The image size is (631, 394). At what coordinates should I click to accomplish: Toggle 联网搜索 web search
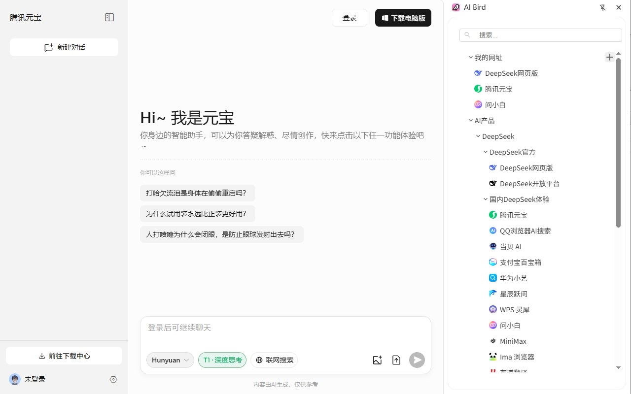[274, 360]
